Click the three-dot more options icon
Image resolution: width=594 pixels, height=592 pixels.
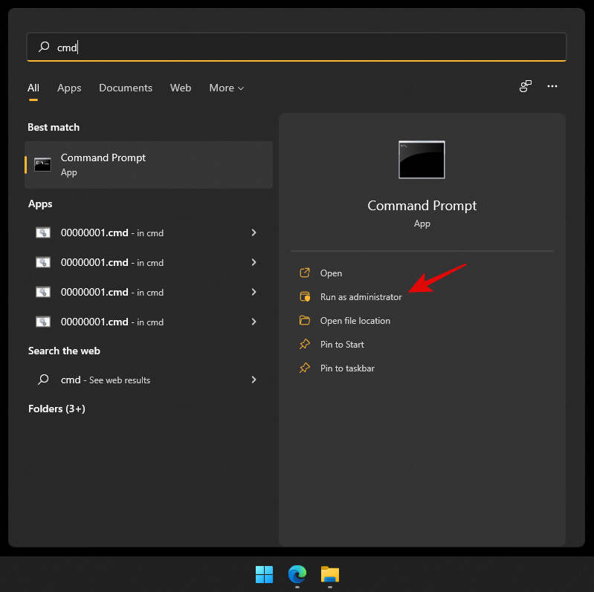pos(552,87)
